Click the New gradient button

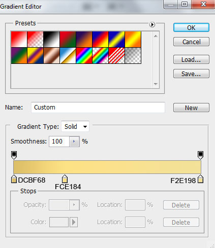coord(191,108)
